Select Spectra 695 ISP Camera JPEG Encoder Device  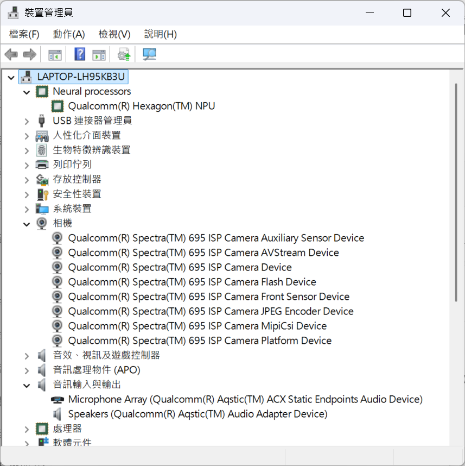(x=211, y=311)
